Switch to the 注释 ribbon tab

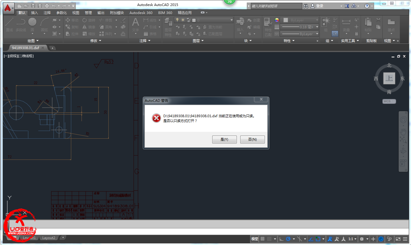pos(47,13)
